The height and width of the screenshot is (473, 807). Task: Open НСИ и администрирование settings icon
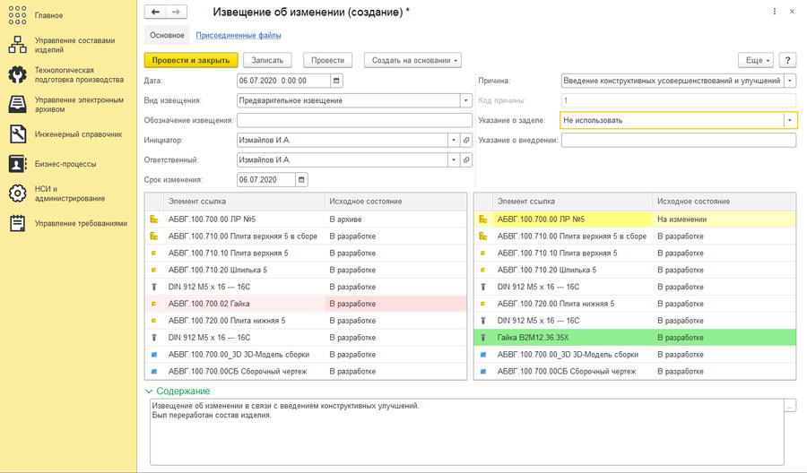[17, 193]
